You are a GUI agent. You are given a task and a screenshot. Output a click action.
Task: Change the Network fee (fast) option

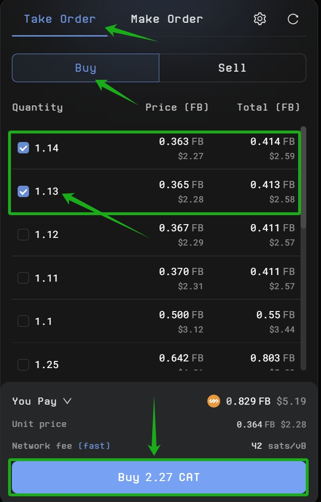[94, 446]
